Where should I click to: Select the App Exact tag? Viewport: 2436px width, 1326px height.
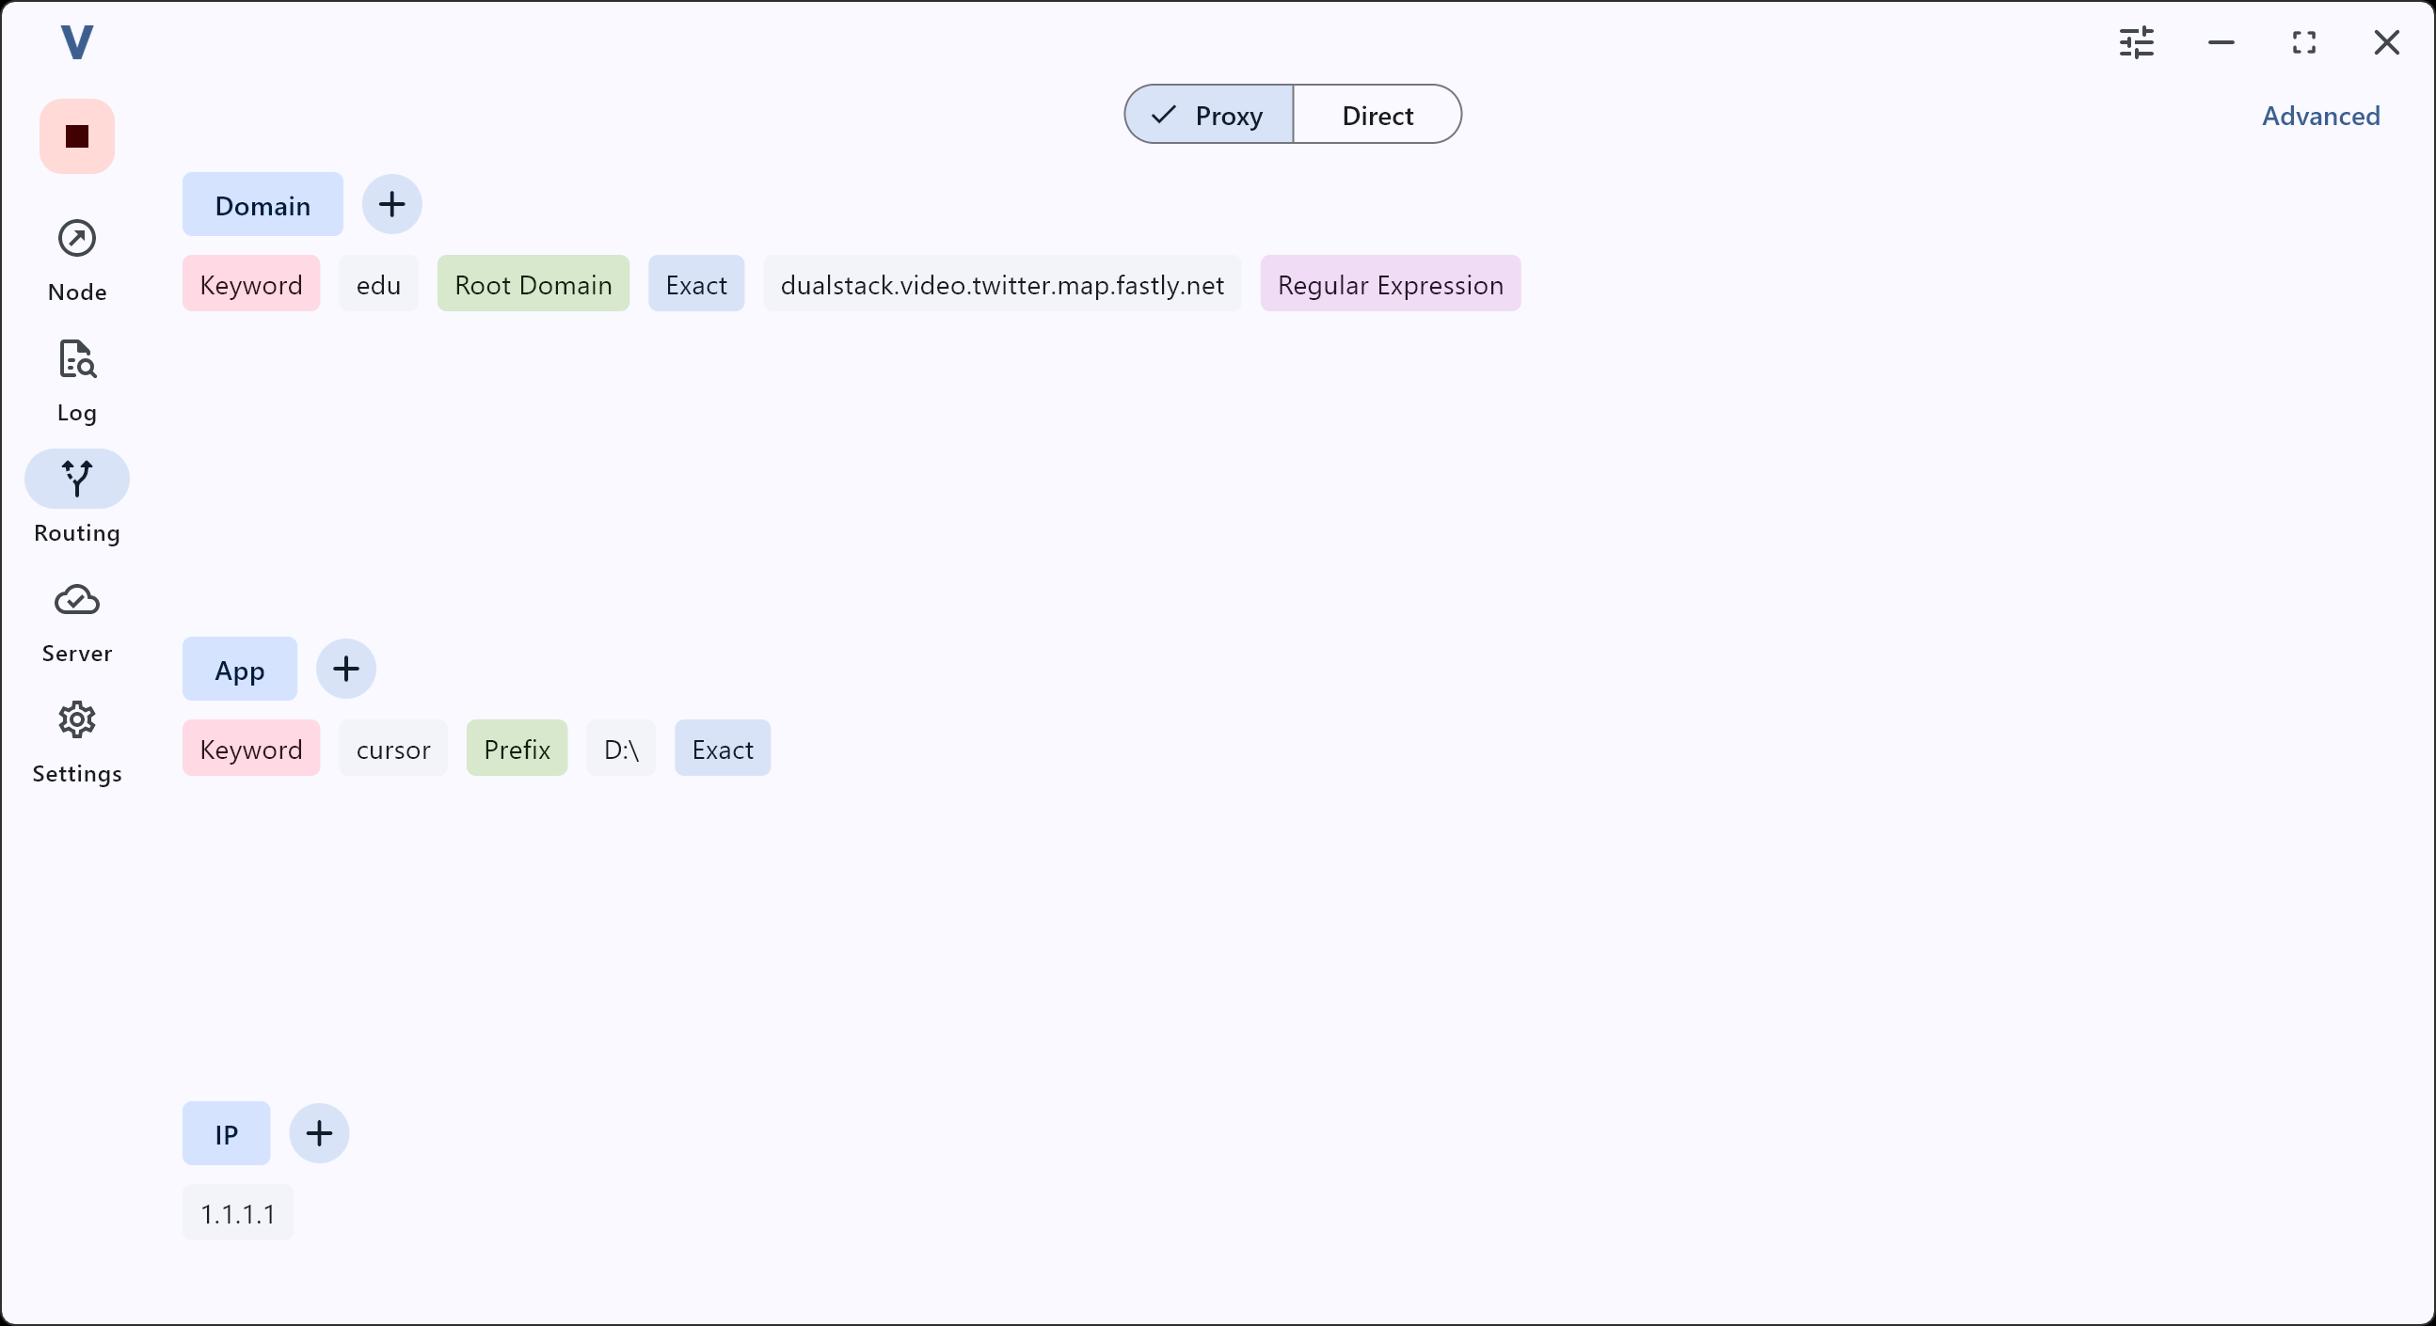[x=723, y=749]
